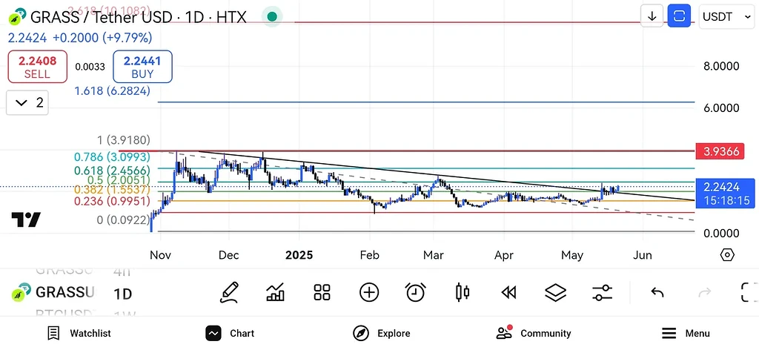Open the 1D interval selector

coord(122,294)
